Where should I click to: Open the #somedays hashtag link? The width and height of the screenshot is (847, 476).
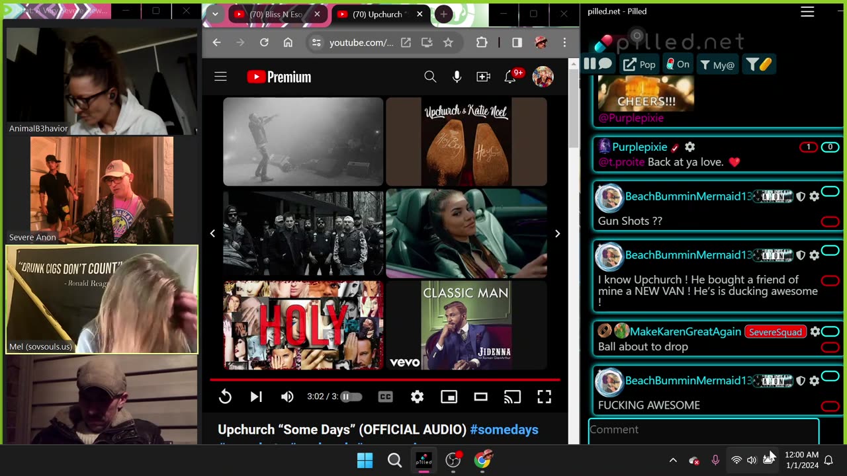click(x=504, y=430)
